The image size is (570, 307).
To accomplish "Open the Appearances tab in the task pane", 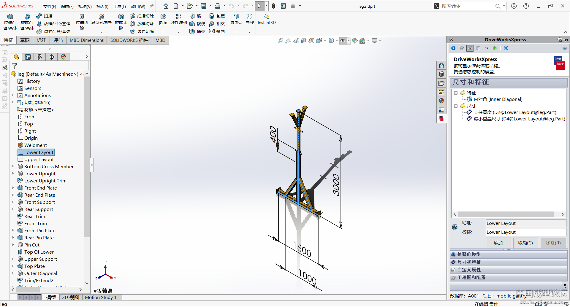I will (441, 101).
